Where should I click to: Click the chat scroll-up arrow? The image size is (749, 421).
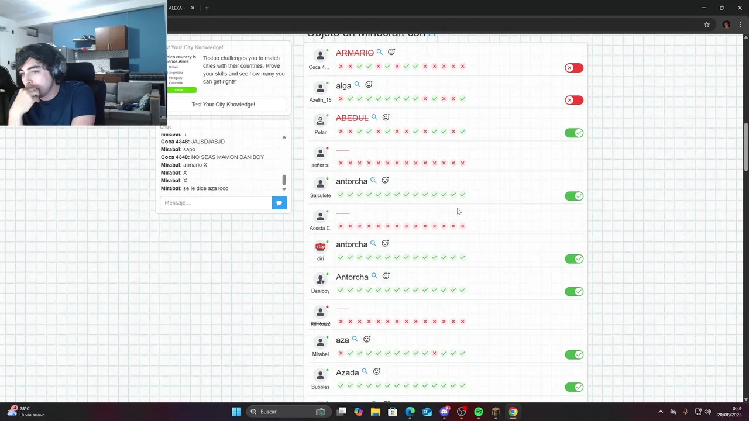tap(284, 137)
